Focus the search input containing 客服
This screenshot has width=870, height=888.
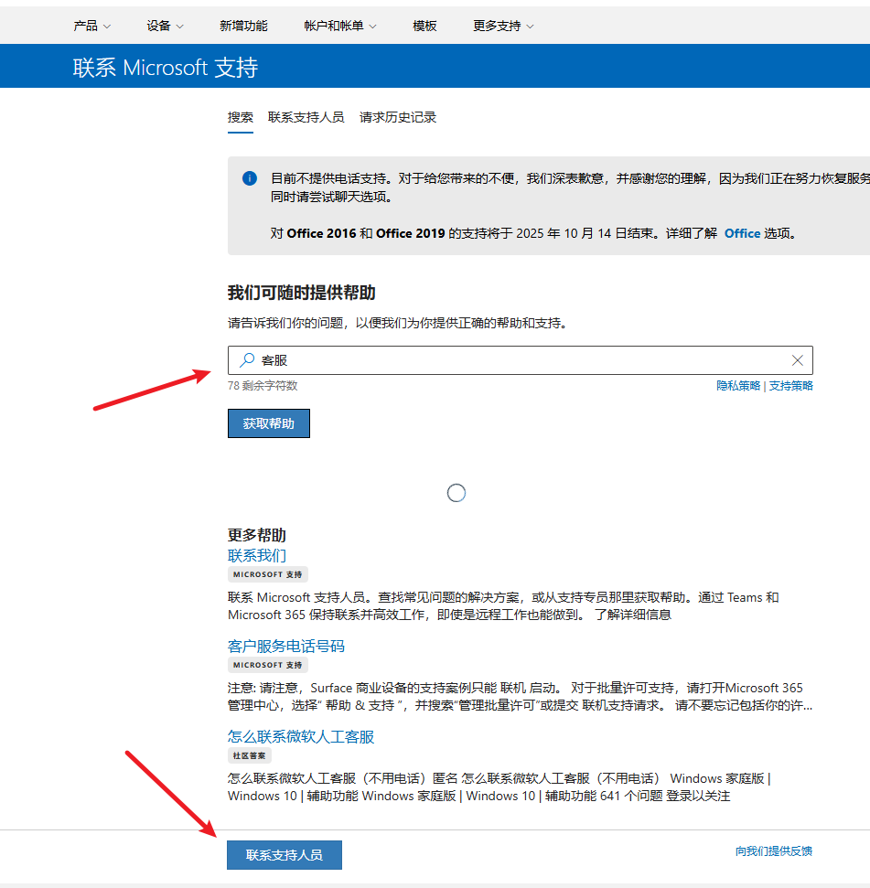pyautogui.click(x=520, y=360)
